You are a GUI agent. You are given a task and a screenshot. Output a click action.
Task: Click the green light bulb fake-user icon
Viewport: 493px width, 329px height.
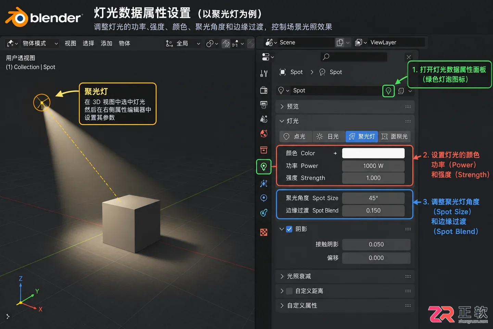coord(388,91)
